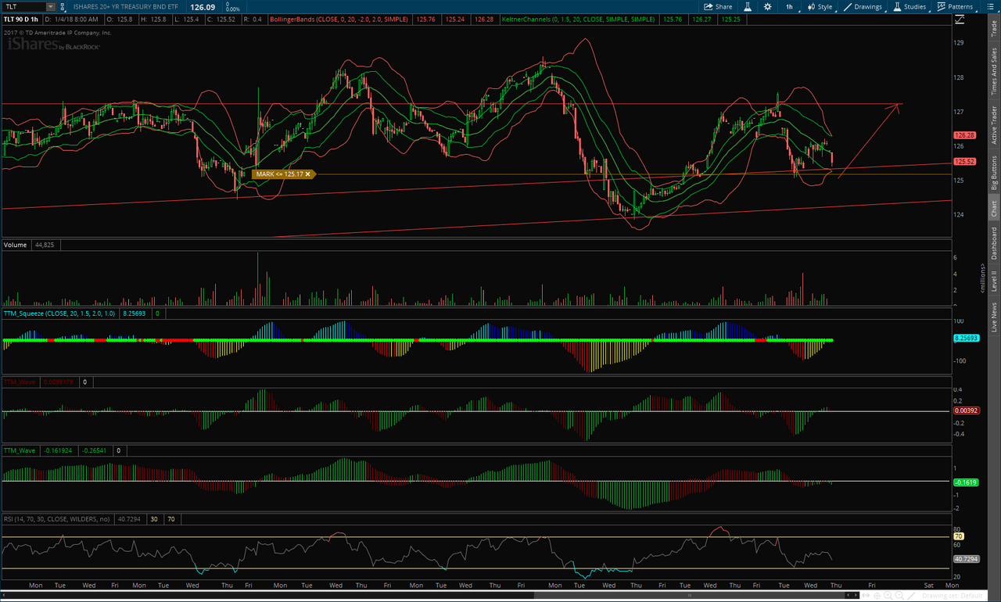Open the chart options list menu icon

click(990, 7)
